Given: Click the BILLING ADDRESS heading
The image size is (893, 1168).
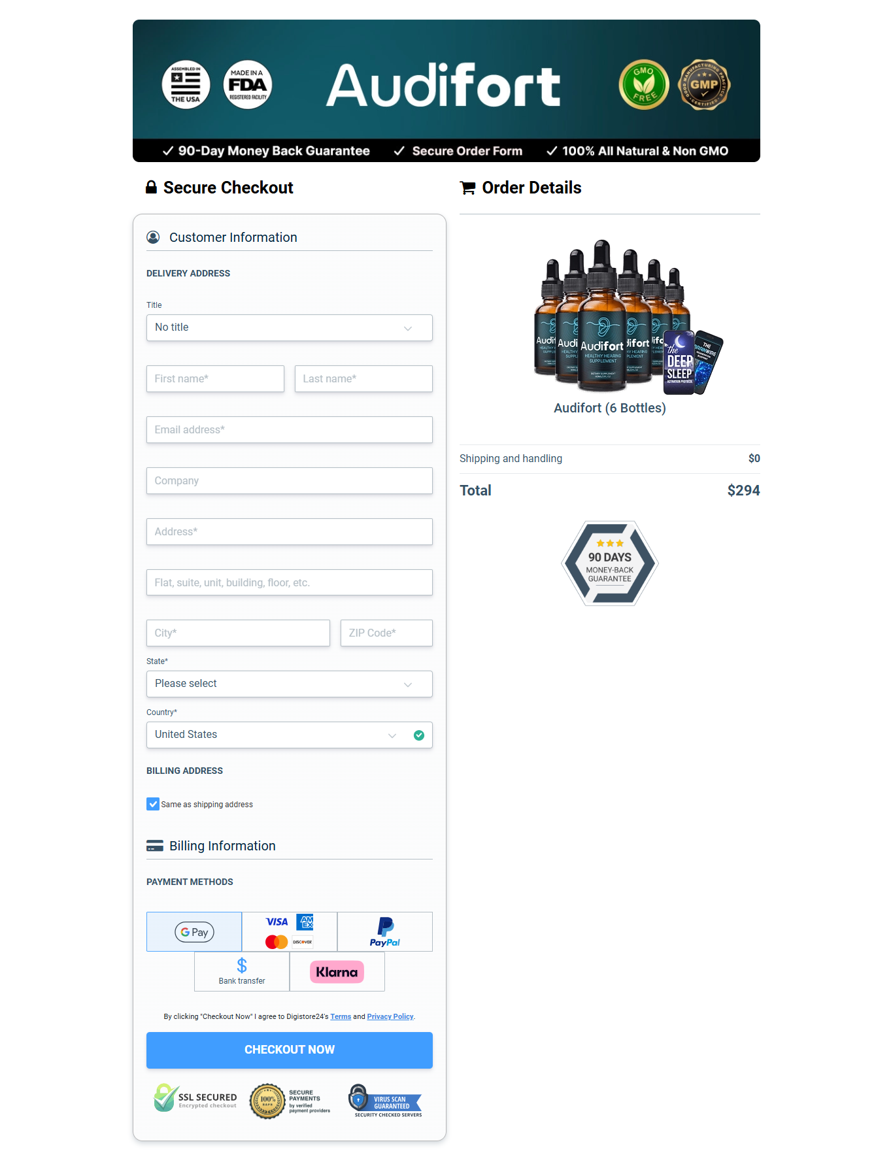Looking at the screenshot, I should click(184, 771).
